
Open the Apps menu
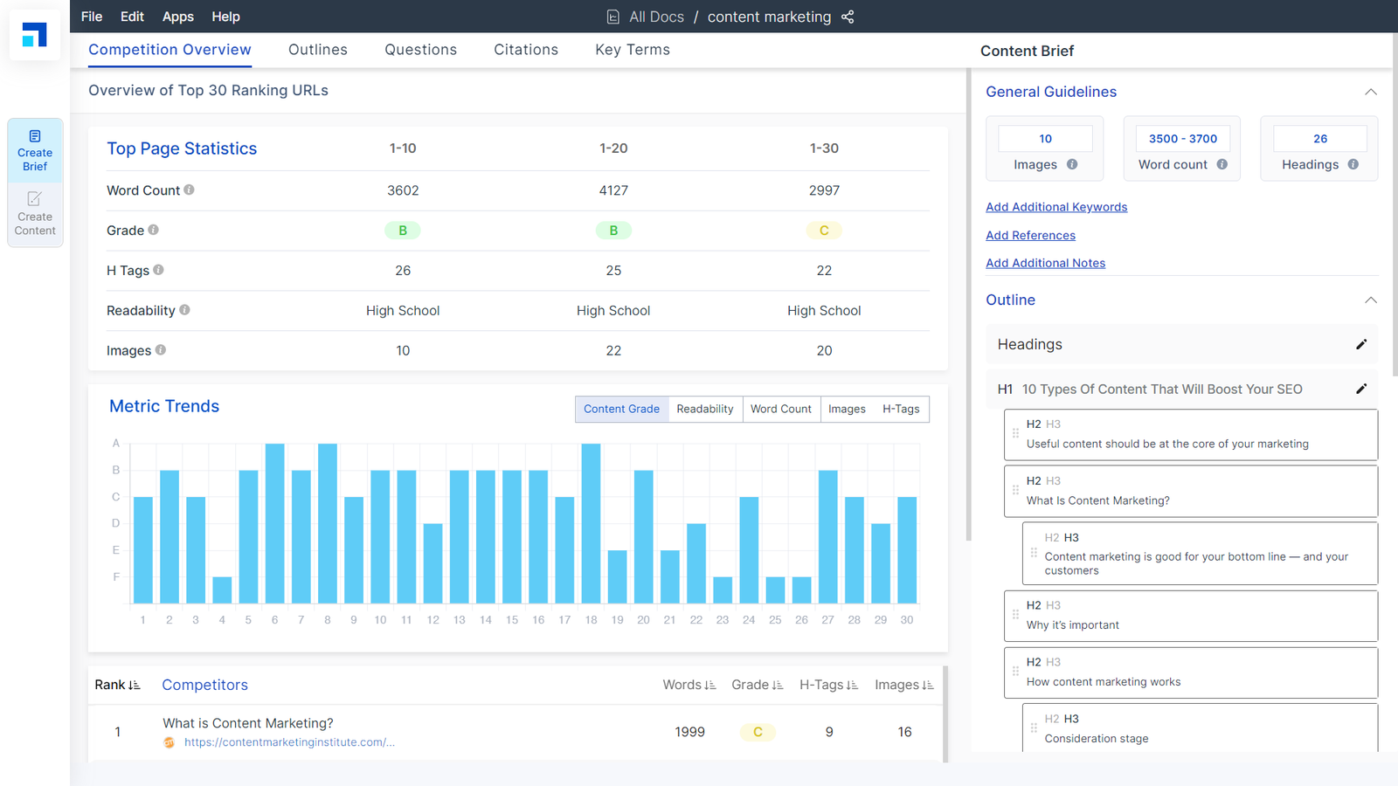[177, 17]
